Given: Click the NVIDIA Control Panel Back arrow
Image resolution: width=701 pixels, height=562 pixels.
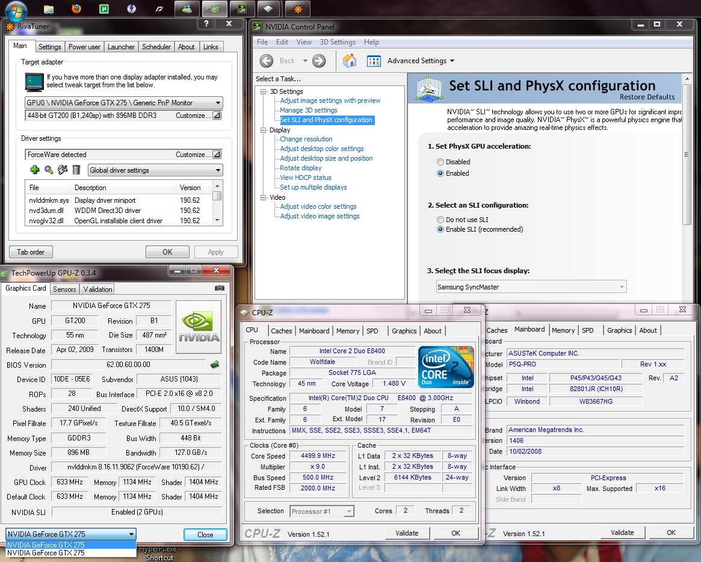Looking at the screenshot, I should point(267,61).
